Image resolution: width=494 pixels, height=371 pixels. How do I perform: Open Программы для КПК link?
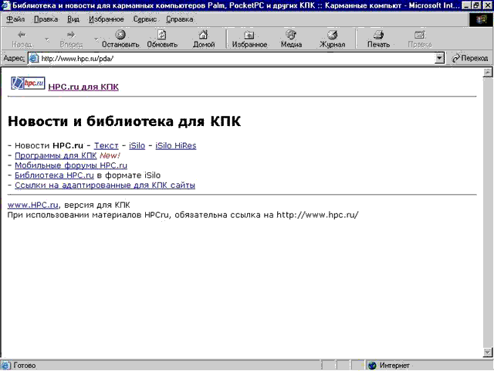coord(56,155)
